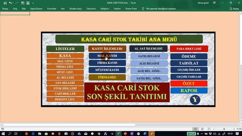The image size is (242, 136).
Task: Open the DEKONT LİST. button
Action: (65, 99)
